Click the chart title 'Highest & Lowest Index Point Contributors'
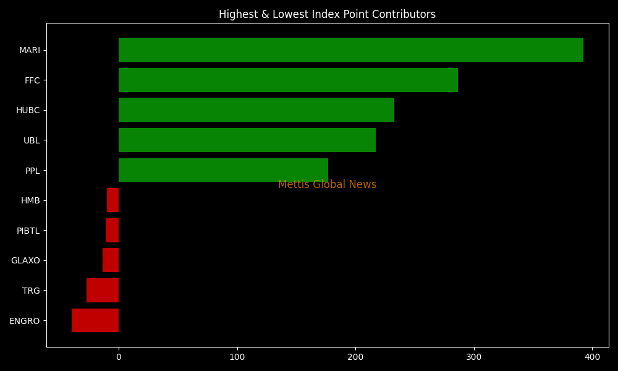 [327, 14]
